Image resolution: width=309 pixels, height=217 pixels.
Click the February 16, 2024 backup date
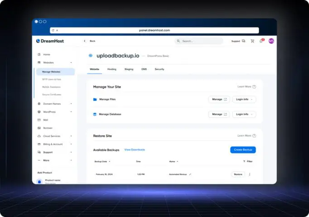coord(104,175)
